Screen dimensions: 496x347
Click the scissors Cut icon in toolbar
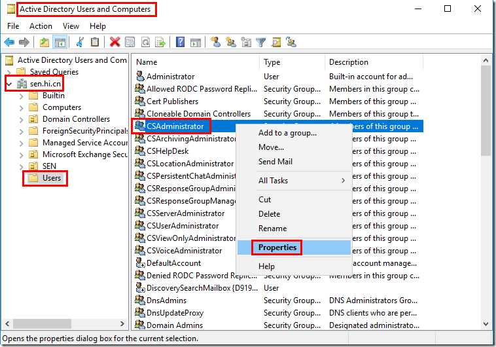[80, 42]
